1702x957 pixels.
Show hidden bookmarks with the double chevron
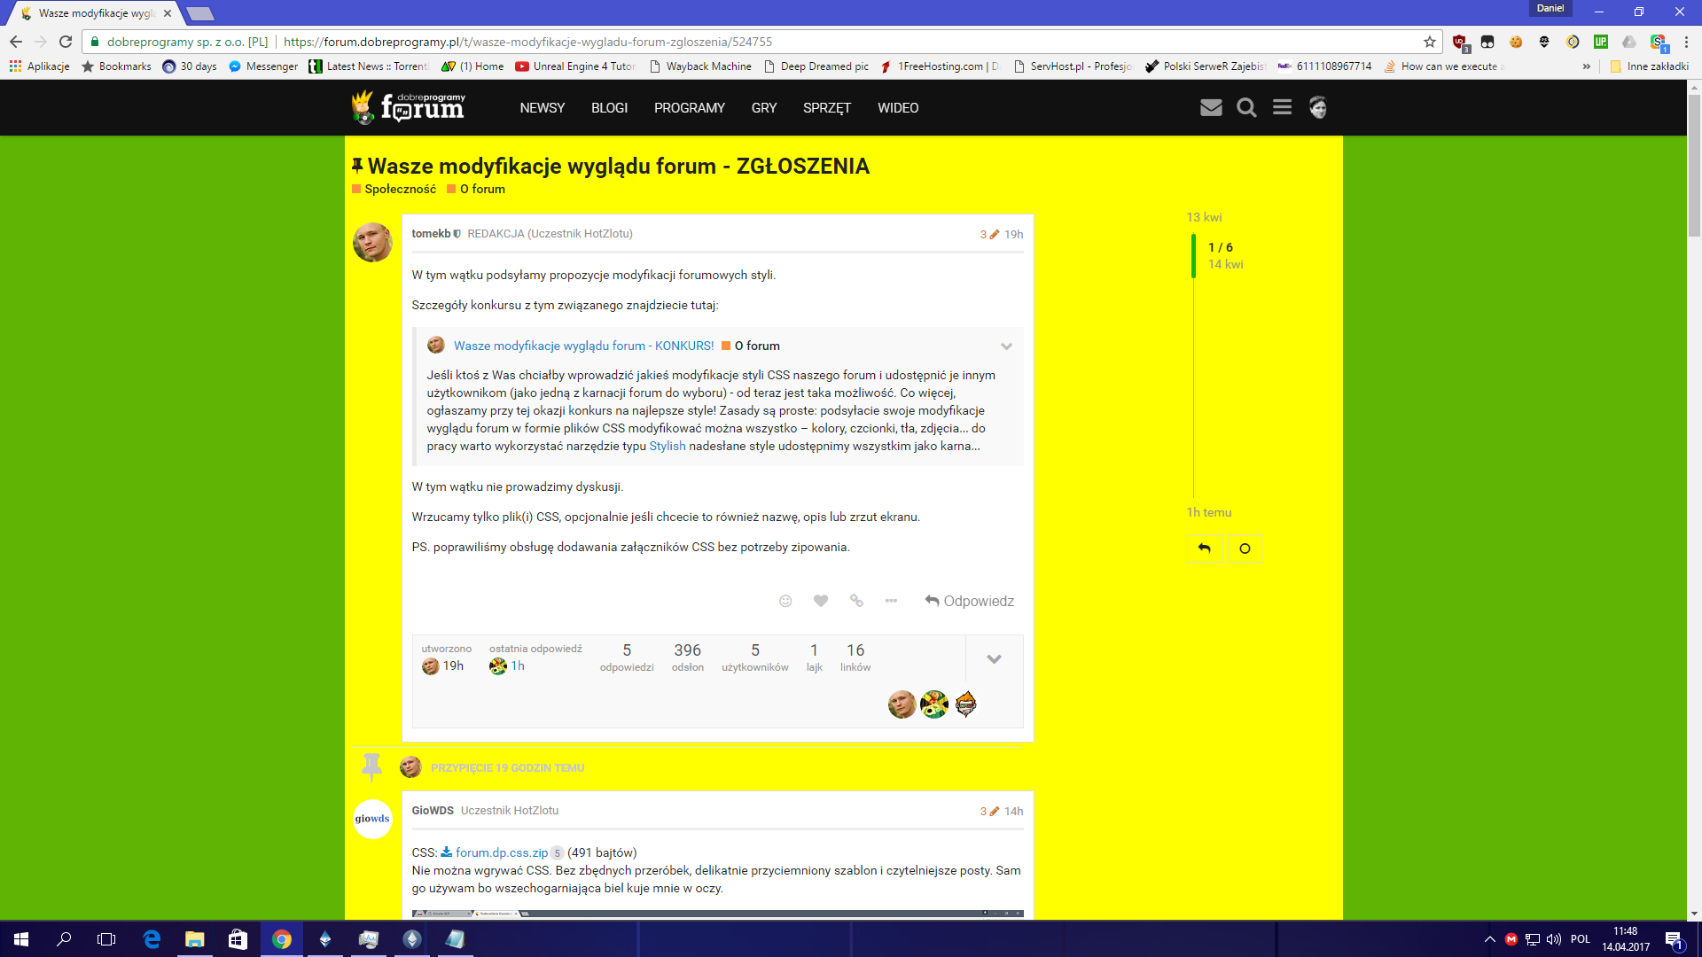(x=1587, y=66)
